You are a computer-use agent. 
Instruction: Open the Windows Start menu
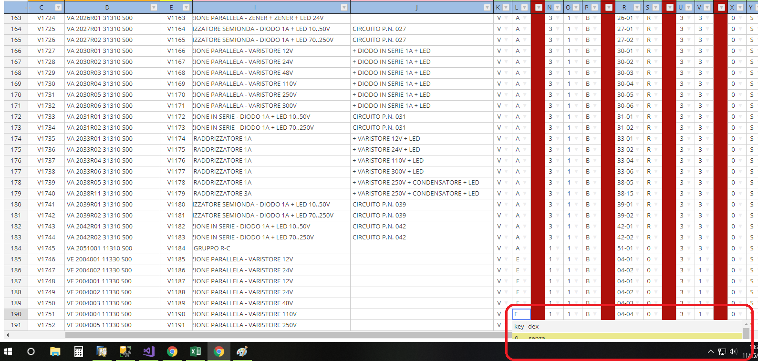coord(8,351)
